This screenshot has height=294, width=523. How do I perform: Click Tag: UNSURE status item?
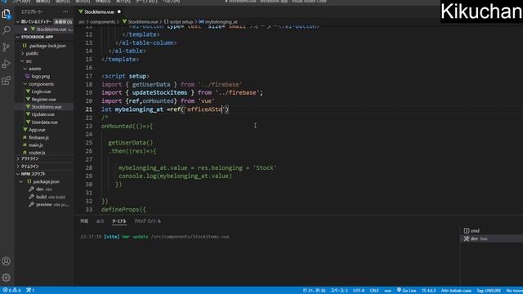tap(489, 291)
